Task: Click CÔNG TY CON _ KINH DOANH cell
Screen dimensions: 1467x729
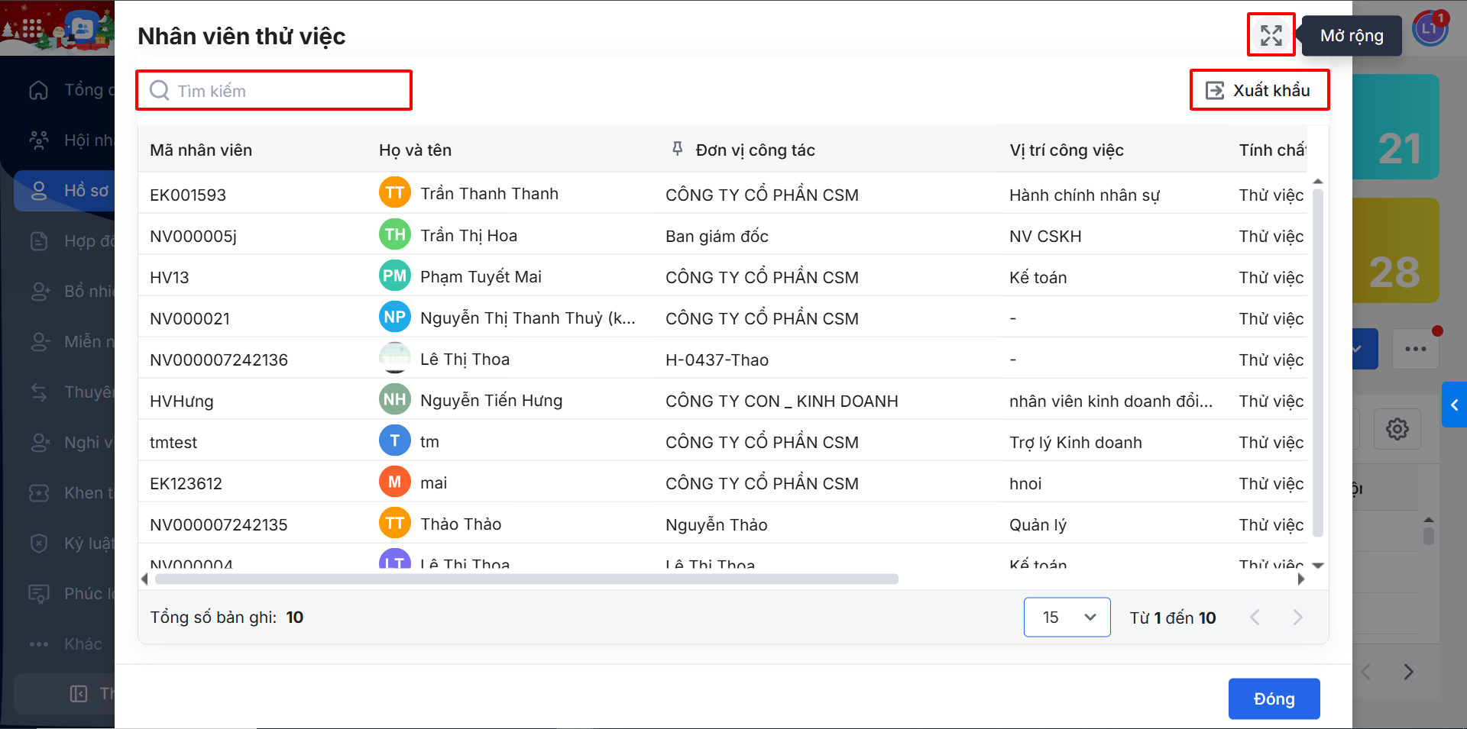Action: click(782, 401)
